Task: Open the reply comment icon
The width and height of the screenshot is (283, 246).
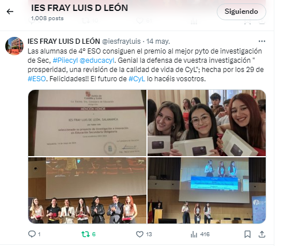Action: [32, 234]
